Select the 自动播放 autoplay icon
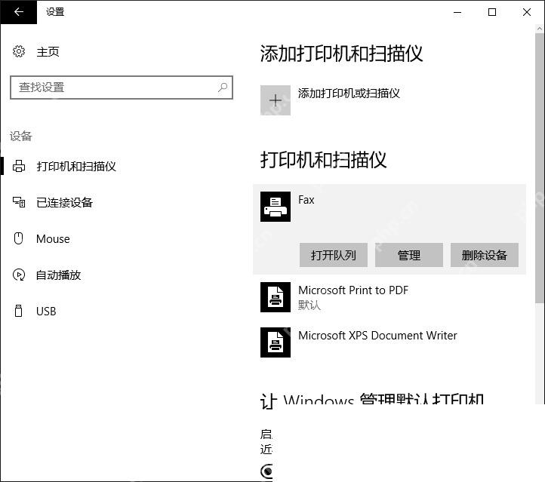Viewport: 545px width, 482px height. point(19,275)
